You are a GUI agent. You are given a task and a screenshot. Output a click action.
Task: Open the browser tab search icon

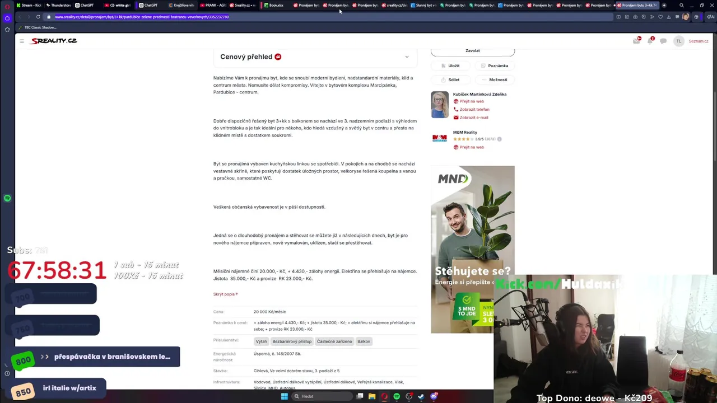[682, 5]
